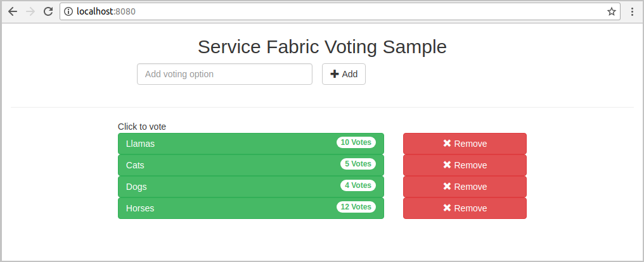This screenshot has width=644, height=262.
Task: Click the browser back arrow
Action: pyautogui.click(x=13, y=11)
